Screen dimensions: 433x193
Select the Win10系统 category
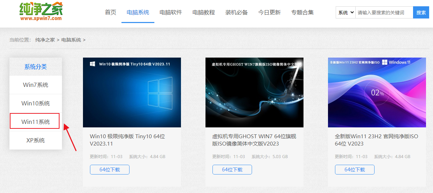click(36, 103)
